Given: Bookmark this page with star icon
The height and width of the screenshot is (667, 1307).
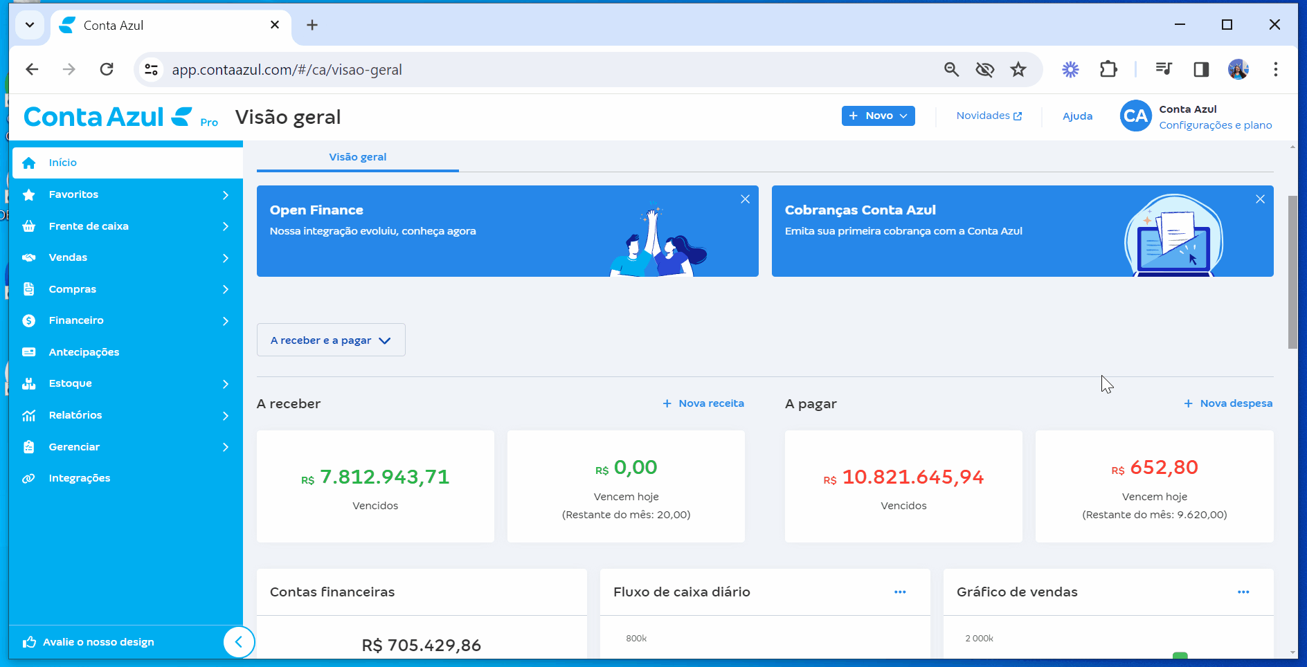Looking at the screenshot, I should point(1018,69).
